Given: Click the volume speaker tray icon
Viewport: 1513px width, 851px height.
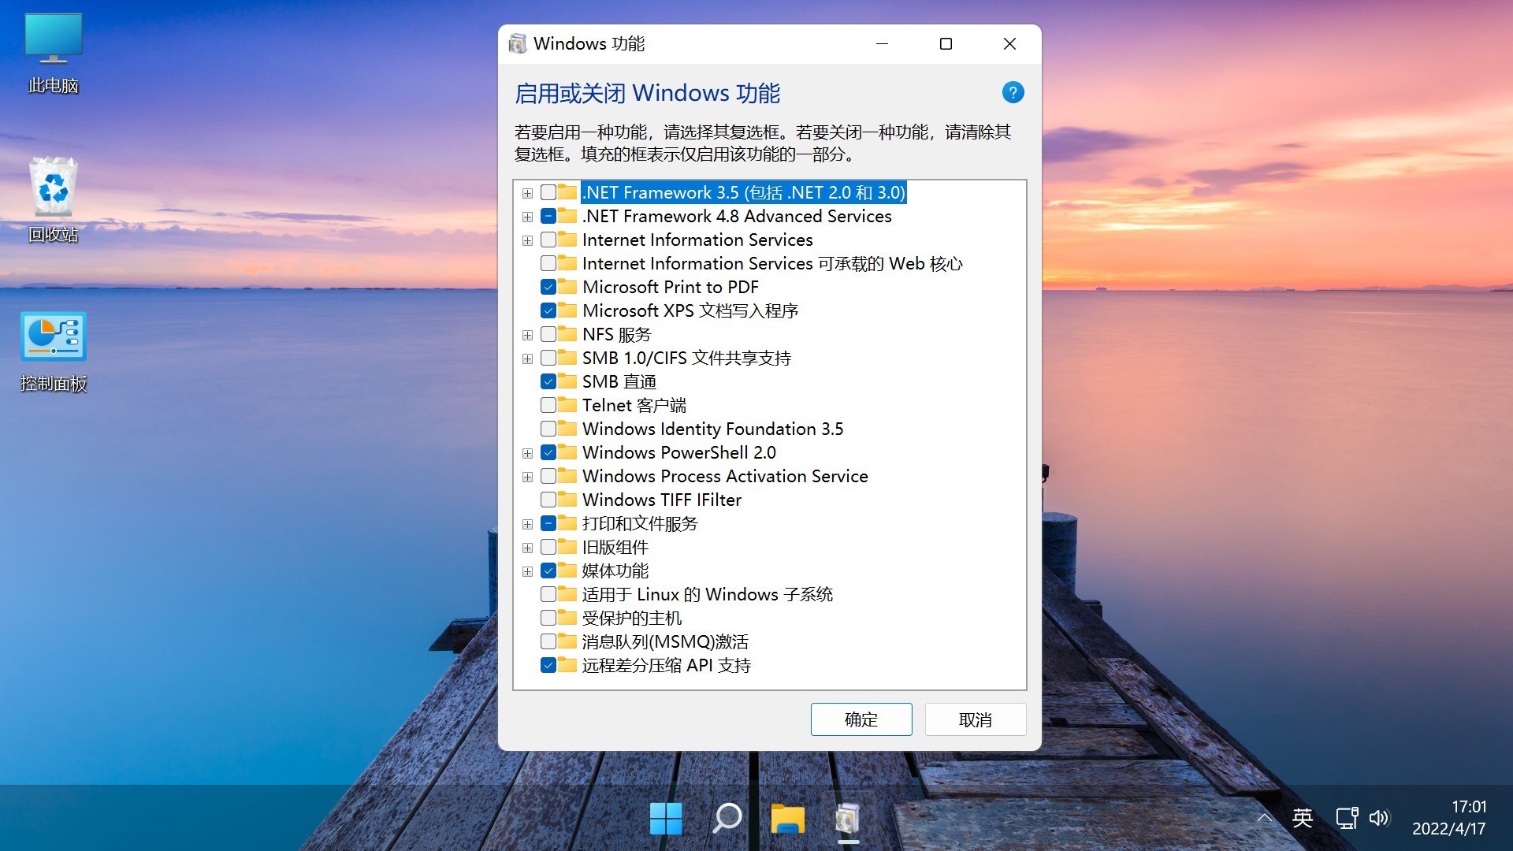Looking at the screenshot, I should [x=1379, y=818].
